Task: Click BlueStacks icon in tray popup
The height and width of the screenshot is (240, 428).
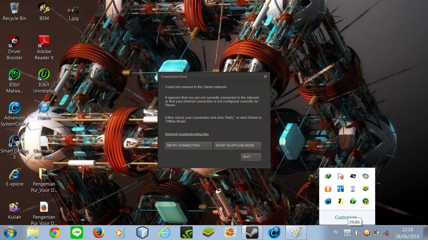Action: click(x=366, y=189)
